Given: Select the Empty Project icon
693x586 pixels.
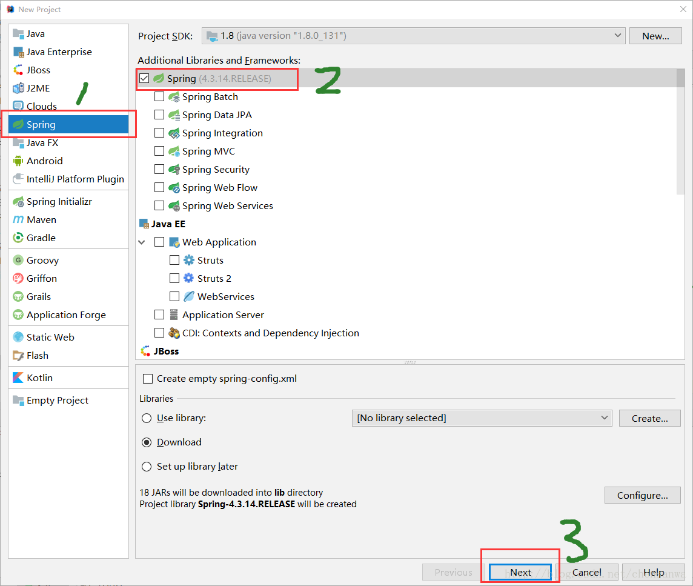Looking at the screenshot, I should tap(18, 400).
